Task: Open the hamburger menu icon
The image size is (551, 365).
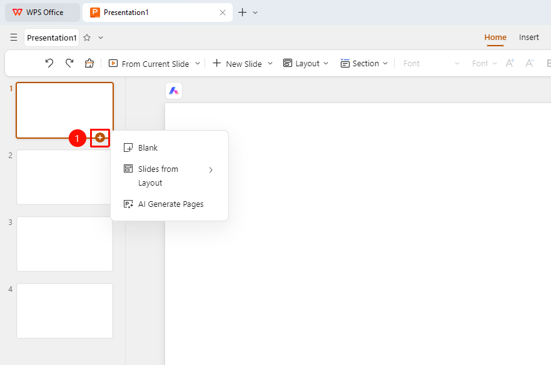Action: point(14,37)
